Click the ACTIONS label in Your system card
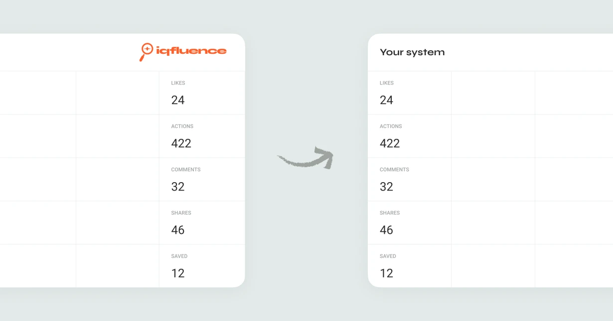The image size is (613, 321). click(x=391, y=126)
